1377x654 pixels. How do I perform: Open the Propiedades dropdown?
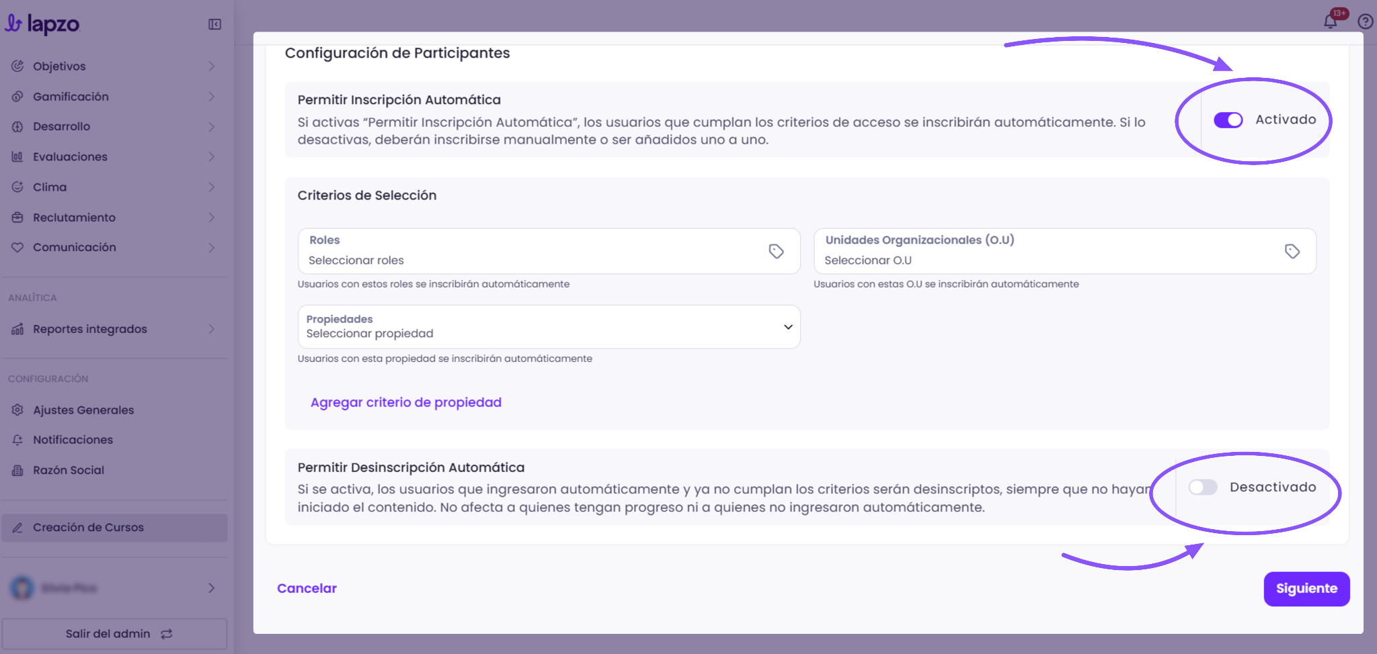pos(549,326)
